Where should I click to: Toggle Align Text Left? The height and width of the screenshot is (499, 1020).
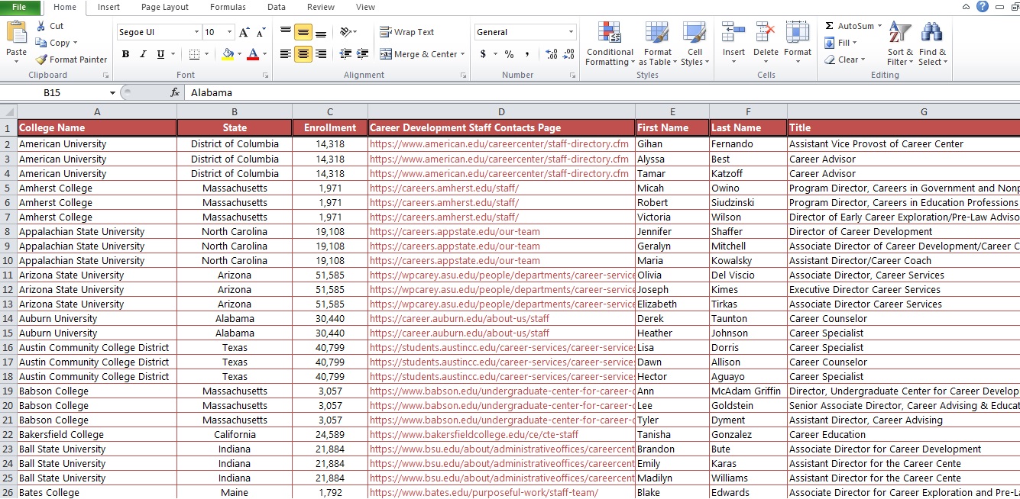(x=286, y=54)
